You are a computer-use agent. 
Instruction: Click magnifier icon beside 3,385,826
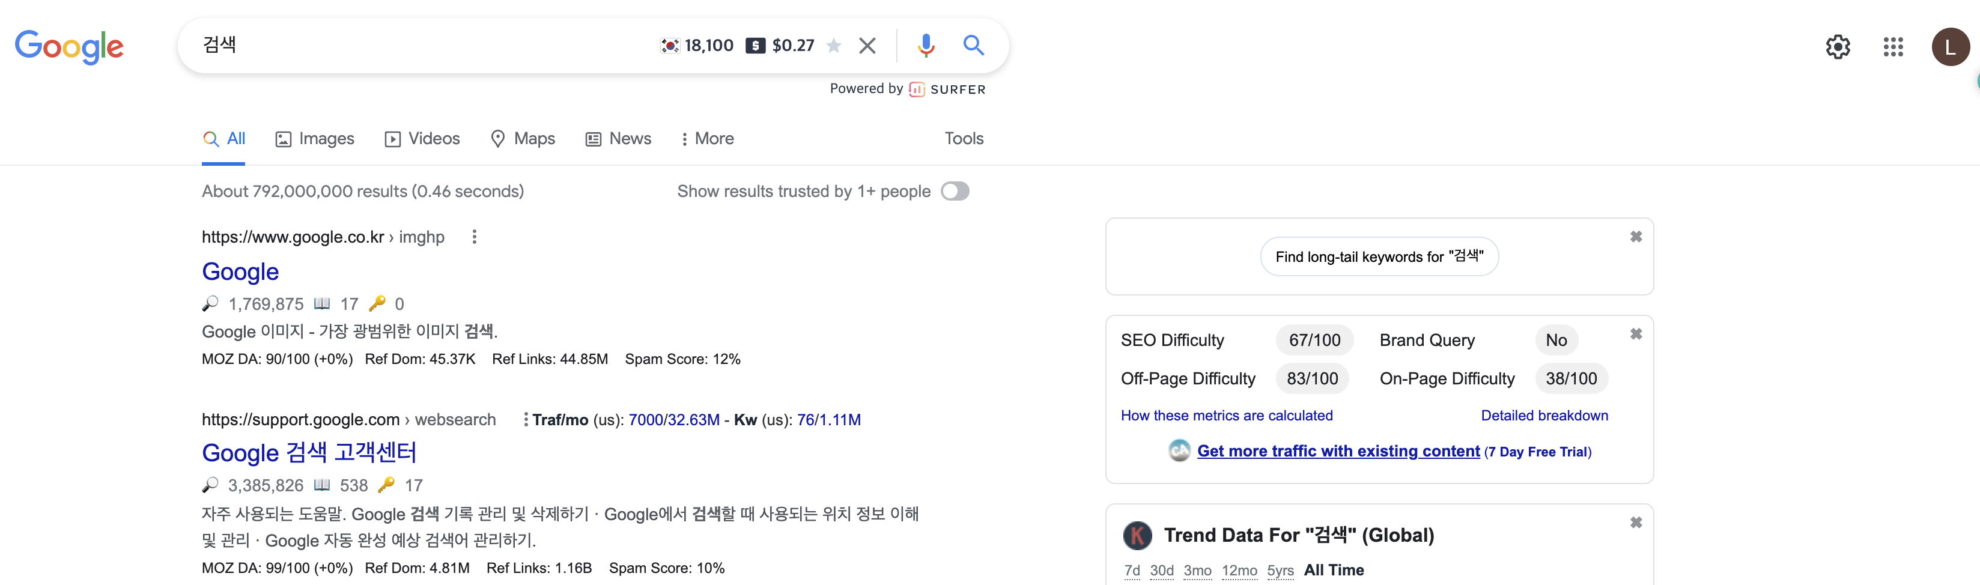click(210, 485)
